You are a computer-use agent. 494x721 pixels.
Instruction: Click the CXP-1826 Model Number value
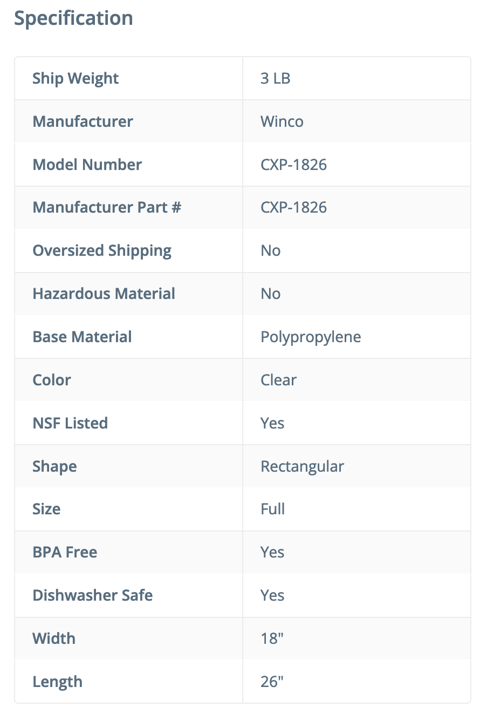(x=293, y=165)
